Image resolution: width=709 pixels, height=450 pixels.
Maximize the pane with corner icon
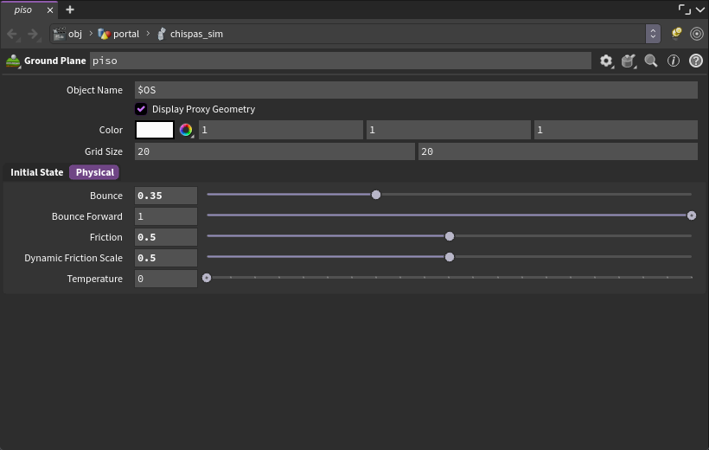click(x=685, y=10)
